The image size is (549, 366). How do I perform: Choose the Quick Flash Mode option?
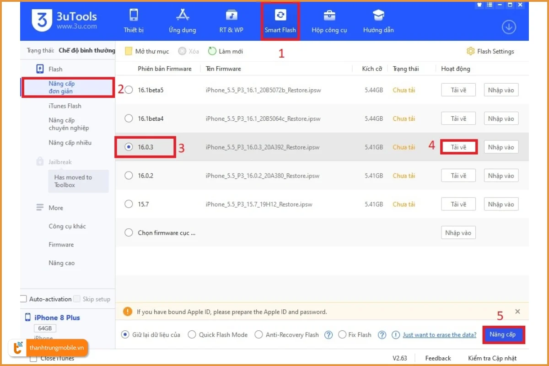tap(192, 335)
